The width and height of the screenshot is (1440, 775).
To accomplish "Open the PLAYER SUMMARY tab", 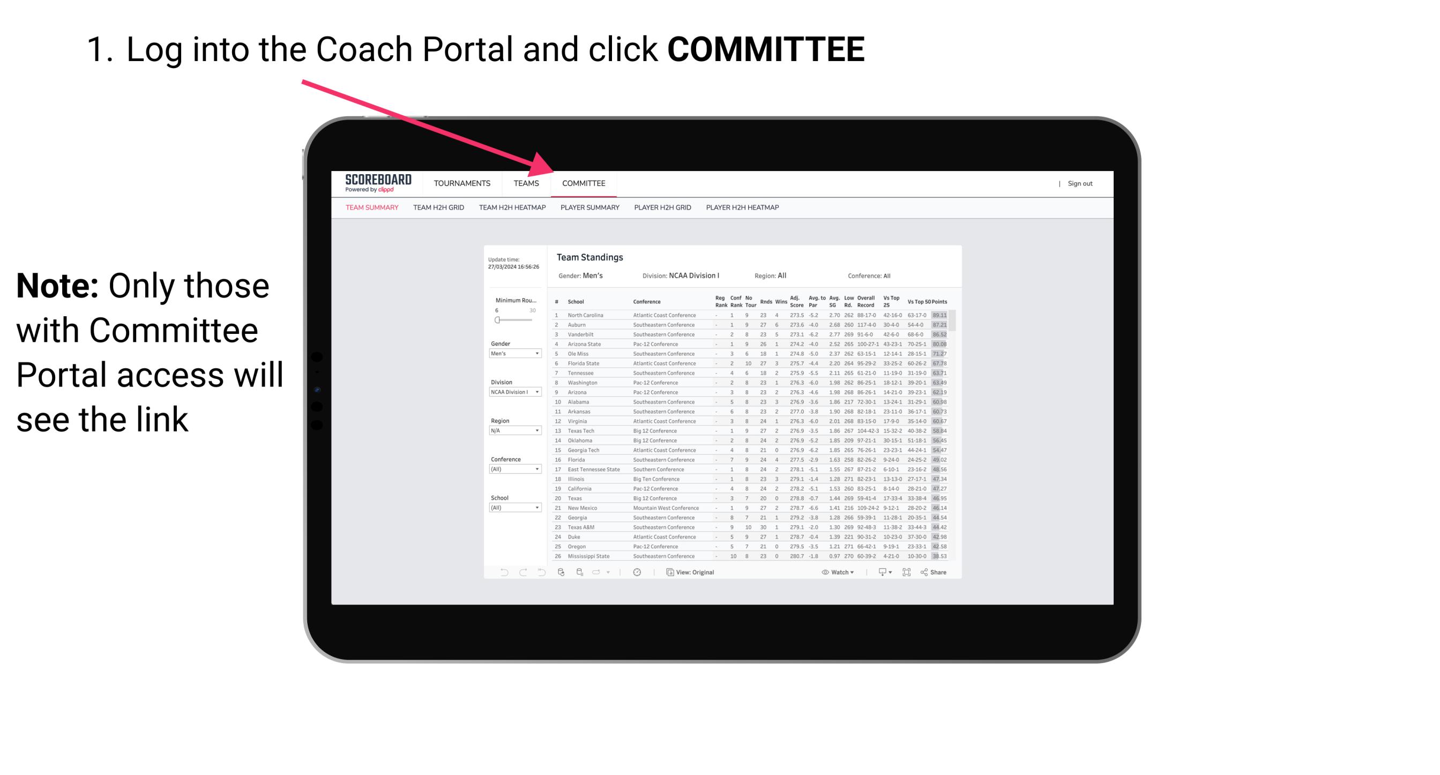I will tap(590, 208).
